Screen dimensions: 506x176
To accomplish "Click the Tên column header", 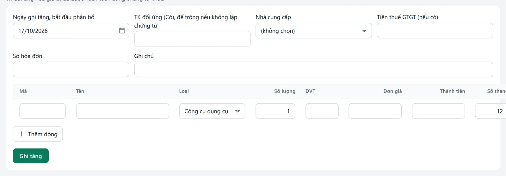I will (80, 91).
